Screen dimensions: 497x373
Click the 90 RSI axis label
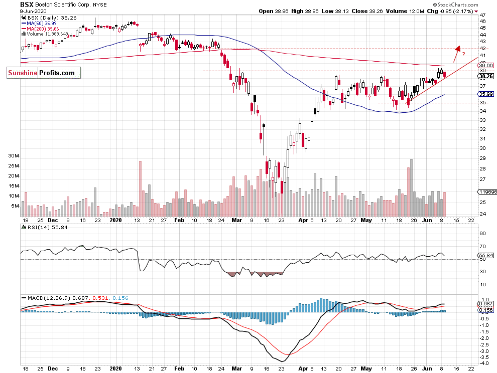coord(482,234)
